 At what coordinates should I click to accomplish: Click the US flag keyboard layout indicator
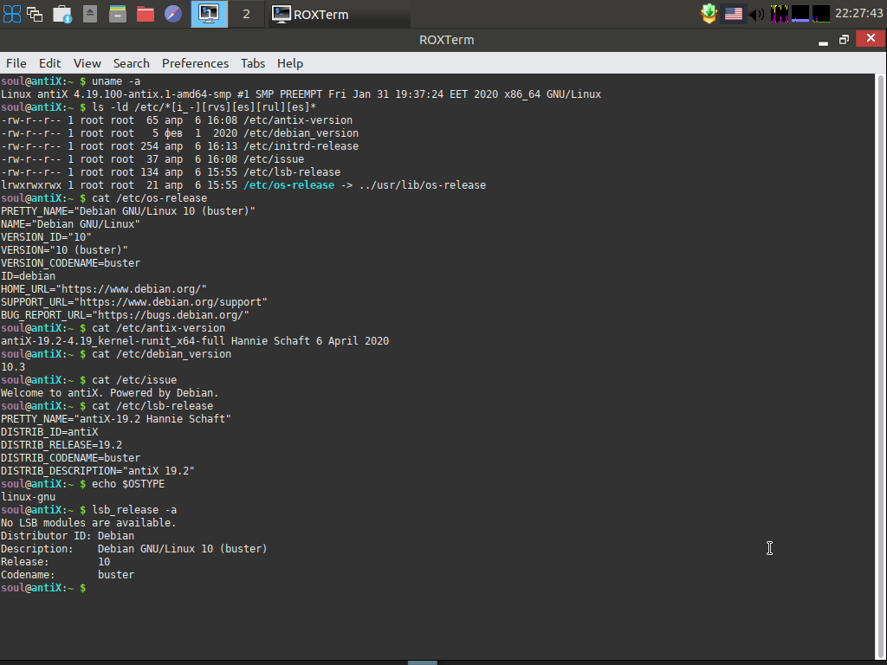point(734,14)
